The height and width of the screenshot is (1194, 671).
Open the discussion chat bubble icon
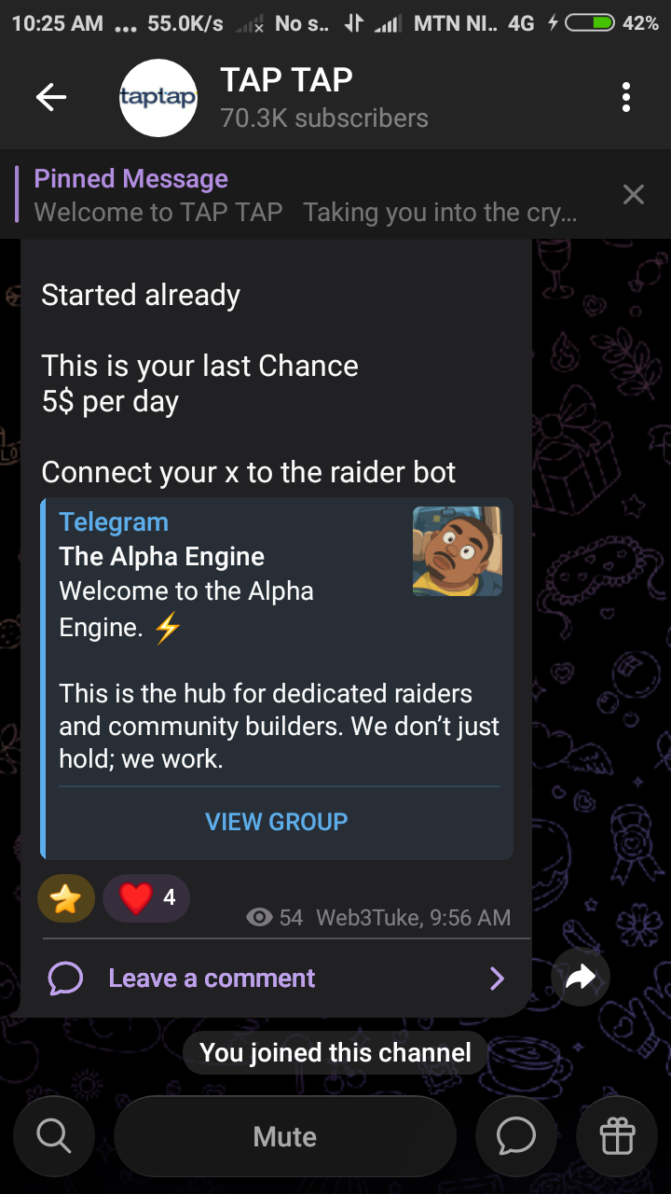tap(515, 1136)
